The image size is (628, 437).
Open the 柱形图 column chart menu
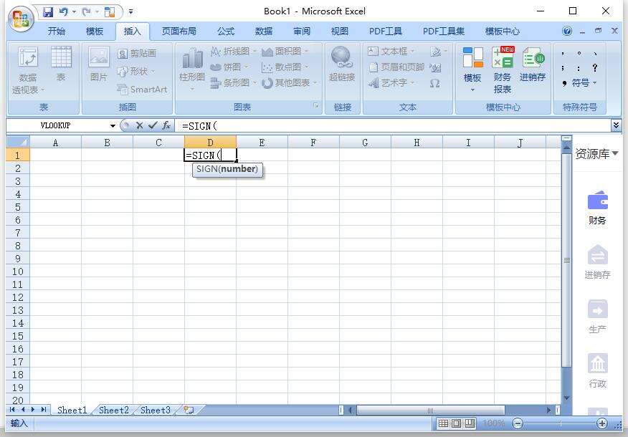coord(192,69)
